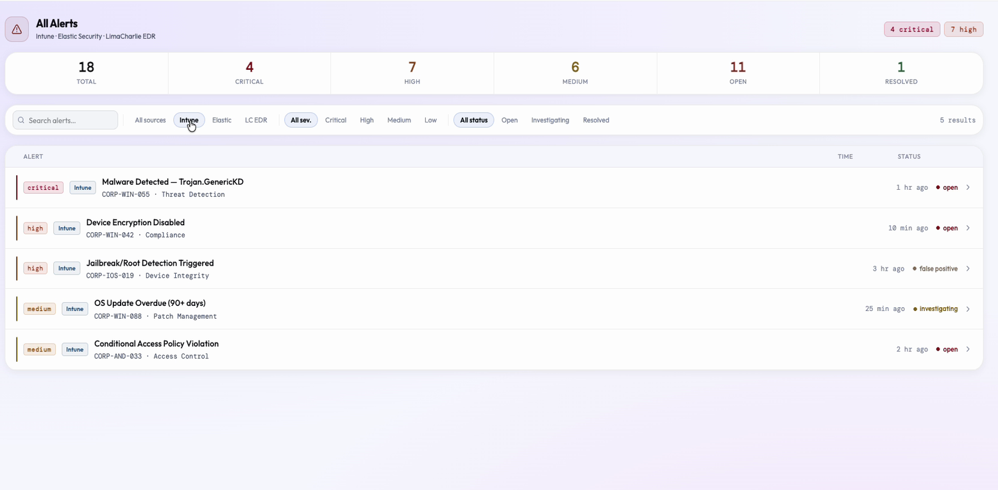Click the Resolved 1 stat card
This screenshot has width=998, height=490.
click(x=901, y=73)
